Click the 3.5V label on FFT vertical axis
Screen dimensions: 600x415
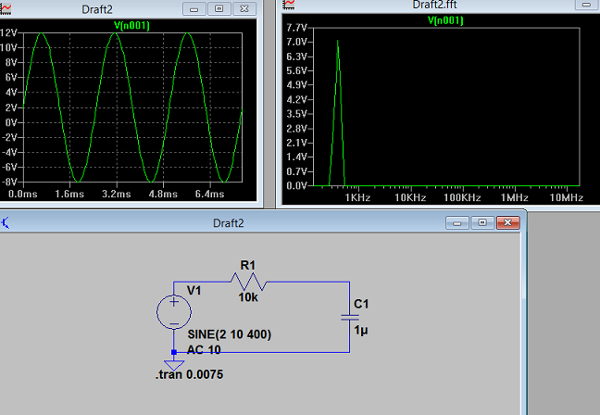click(296, 114)
